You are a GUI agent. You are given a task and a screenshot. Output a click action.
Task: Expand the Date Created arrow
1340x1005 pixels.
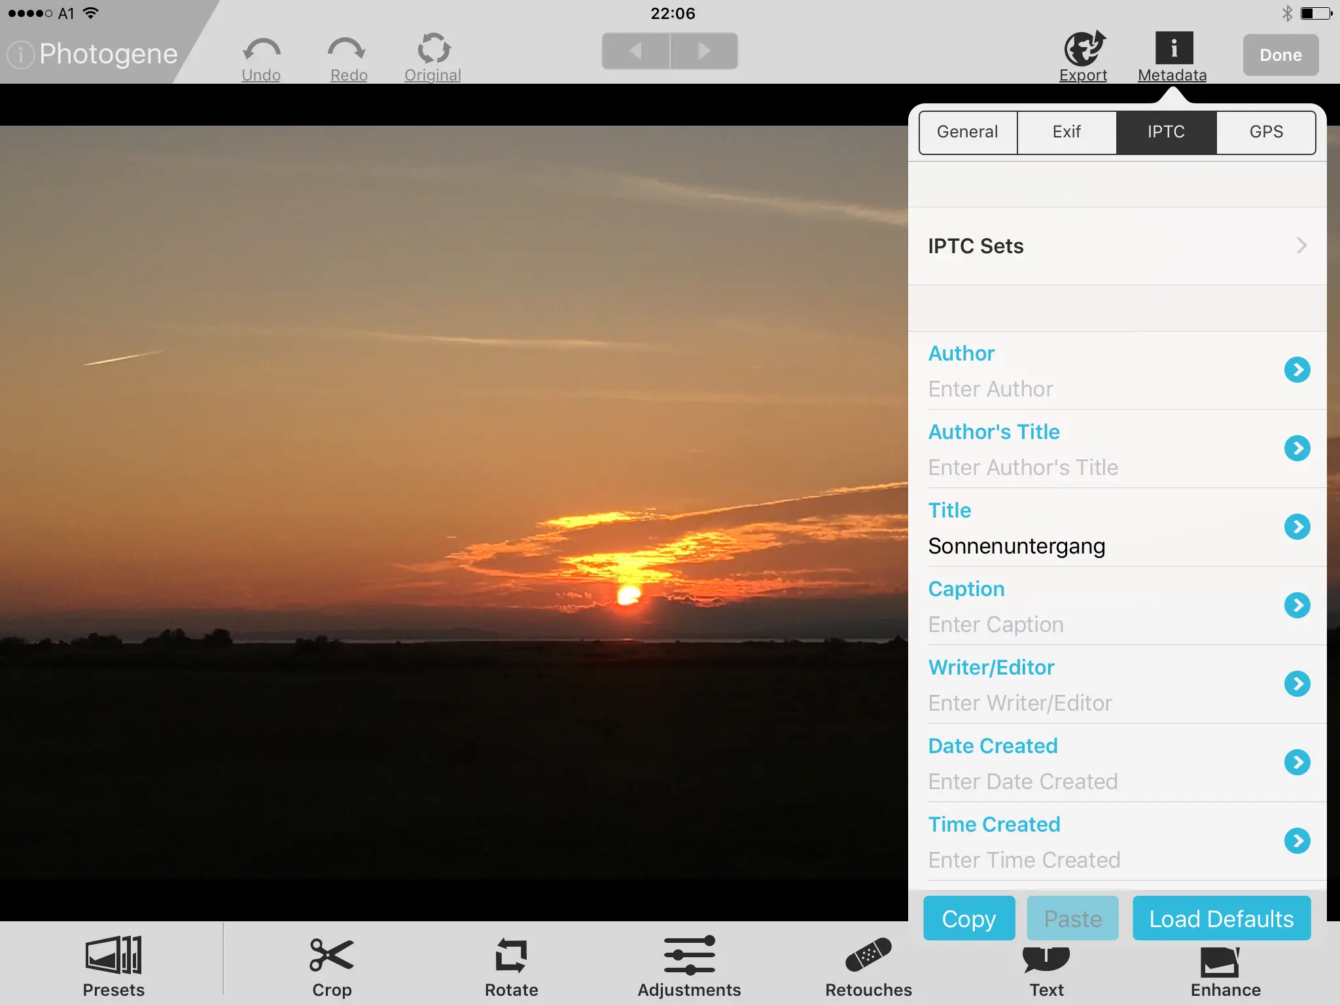[1297, 762]
